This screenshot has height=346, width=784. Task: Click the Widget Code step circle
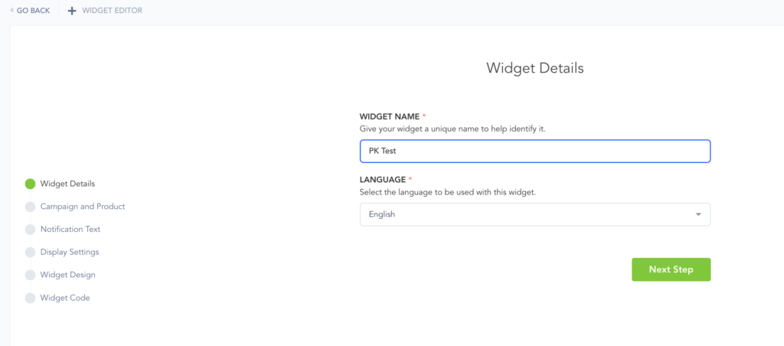click(31, 298)
